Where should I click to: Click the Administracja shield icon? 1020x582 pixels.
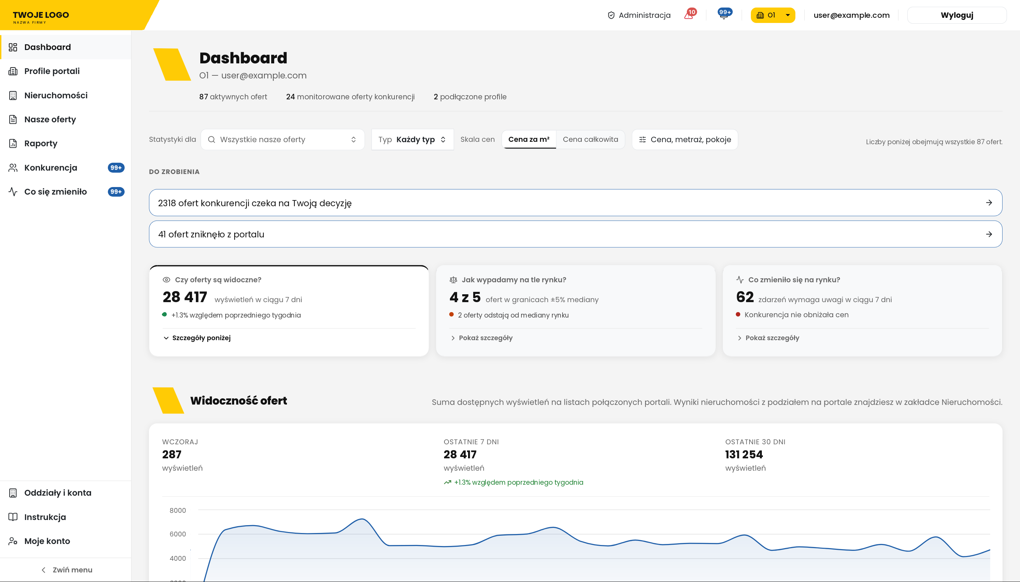(611, 15)
